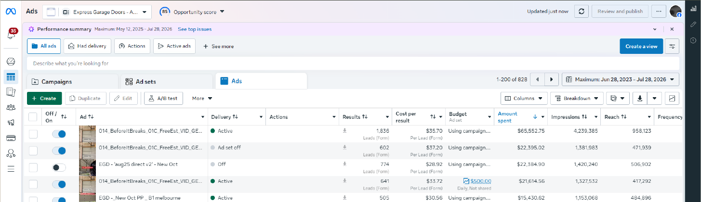Toggle the ad with $500.00 daily budget
This screenshot has height=202, width=701.
(59, 184)
